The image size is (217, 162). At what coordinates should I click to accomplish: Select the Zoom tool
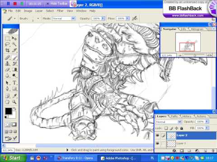point(14,102)
